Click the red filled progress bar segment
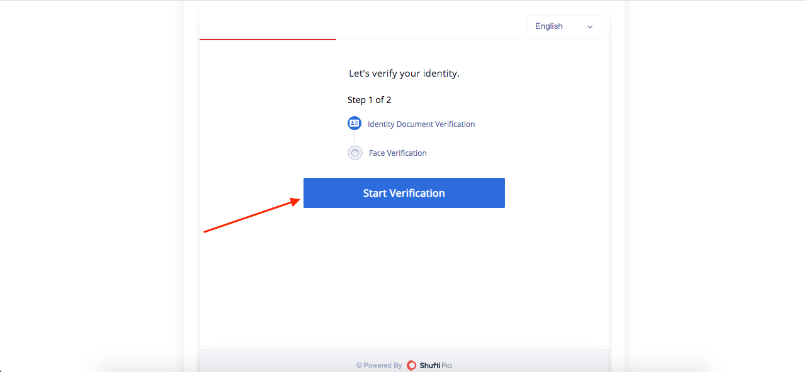Viewport: 806px width, 372px height. coord(268,40)
